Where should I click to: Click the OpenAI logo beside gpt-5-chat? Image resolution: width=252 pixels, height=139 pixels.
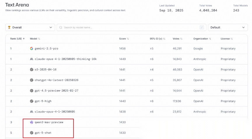coord(32,133)
